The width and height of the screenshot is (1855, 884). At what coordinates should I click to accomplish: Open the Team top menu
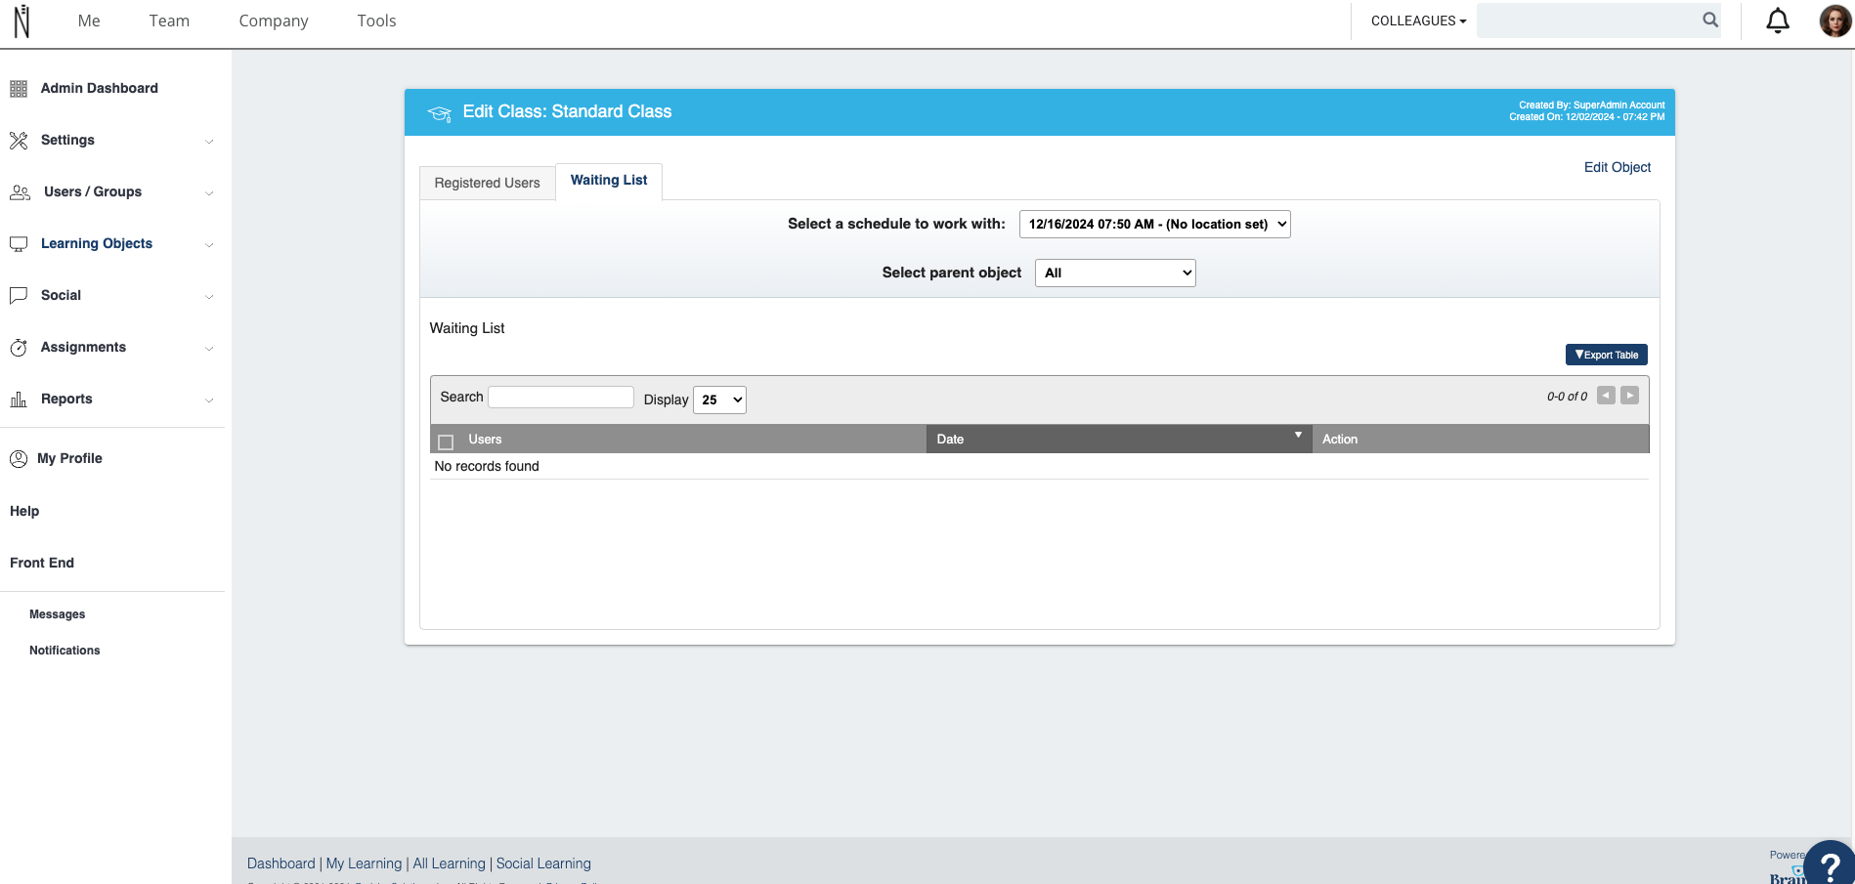[x=169, y=21]
